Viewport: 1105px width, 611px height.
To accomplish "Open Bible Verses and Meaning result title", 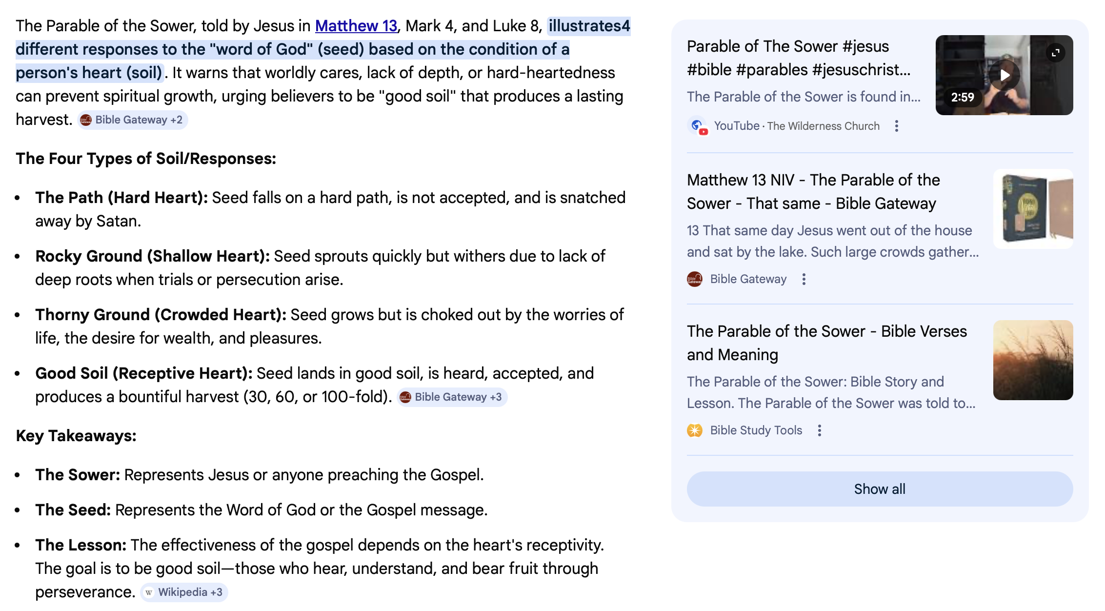I will [826, 343].
